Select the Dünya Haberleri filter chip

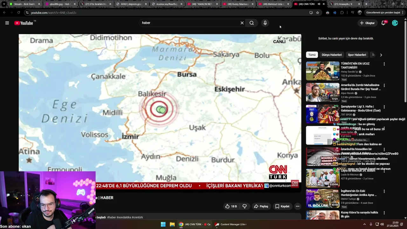coord(332,55)
